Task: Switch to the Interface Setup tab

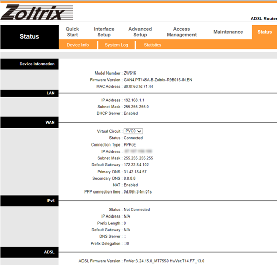Action: [x=104, y=32]
